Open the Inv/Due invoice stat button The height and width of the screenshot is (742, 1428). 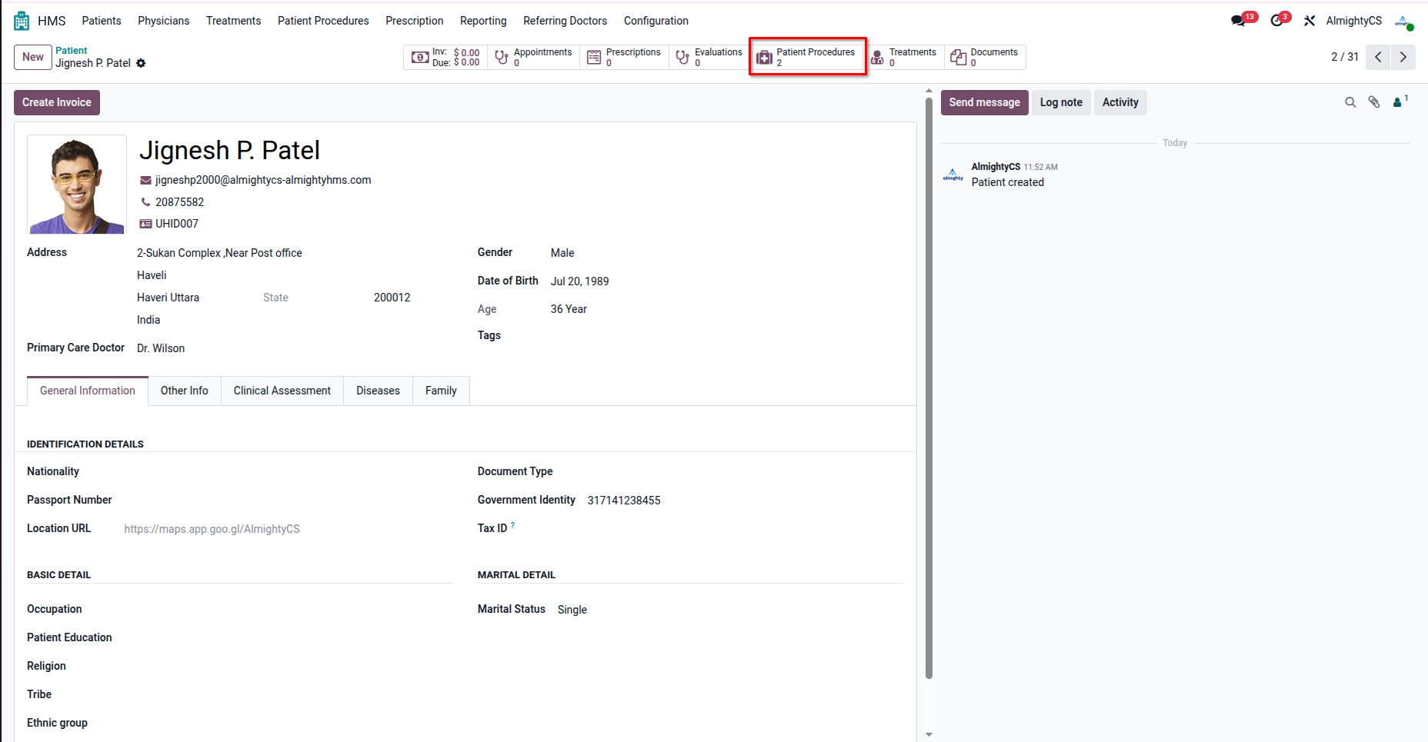tap(445, 57)
